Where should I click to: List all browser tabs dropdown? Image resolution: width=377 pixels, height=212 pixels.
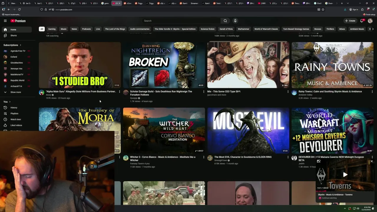(348, 3)
